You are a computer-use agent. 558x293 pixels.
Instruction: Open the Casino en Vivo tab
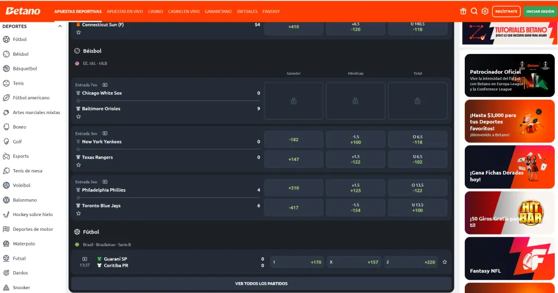coord(184,11)
